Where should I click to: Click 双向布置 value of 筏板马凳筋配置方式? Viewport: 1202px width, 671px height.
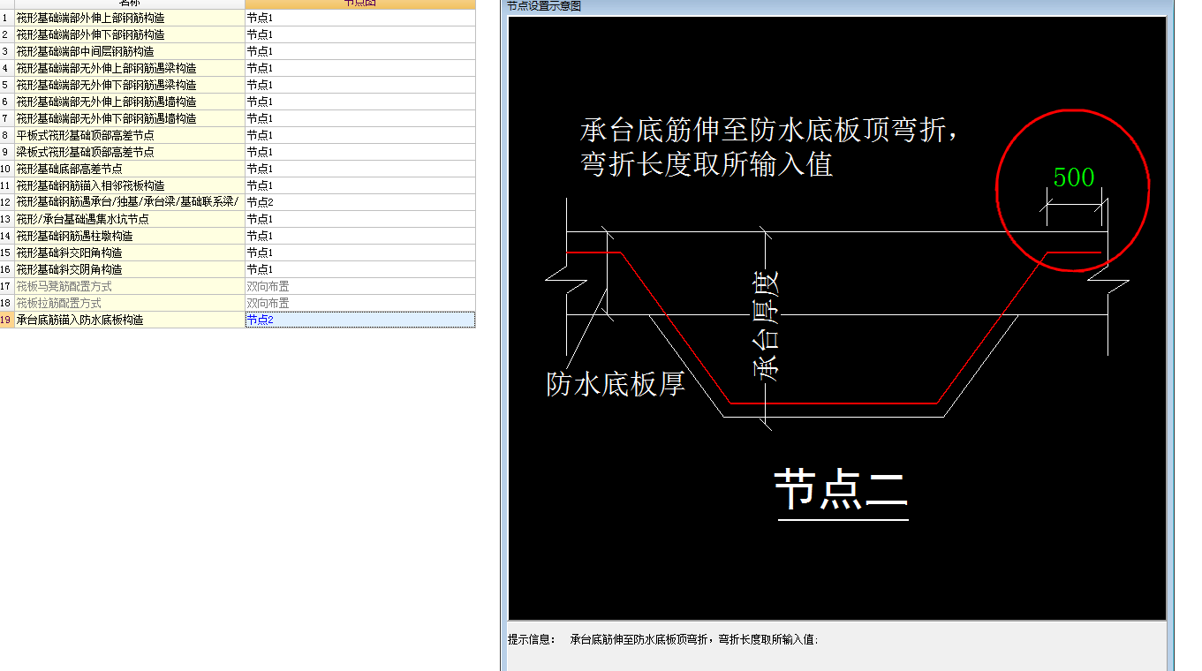click(360, 286)
